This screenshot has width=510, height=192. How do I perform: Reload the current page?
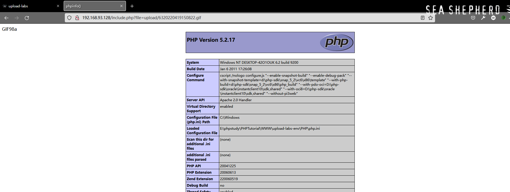pos(27,18)
